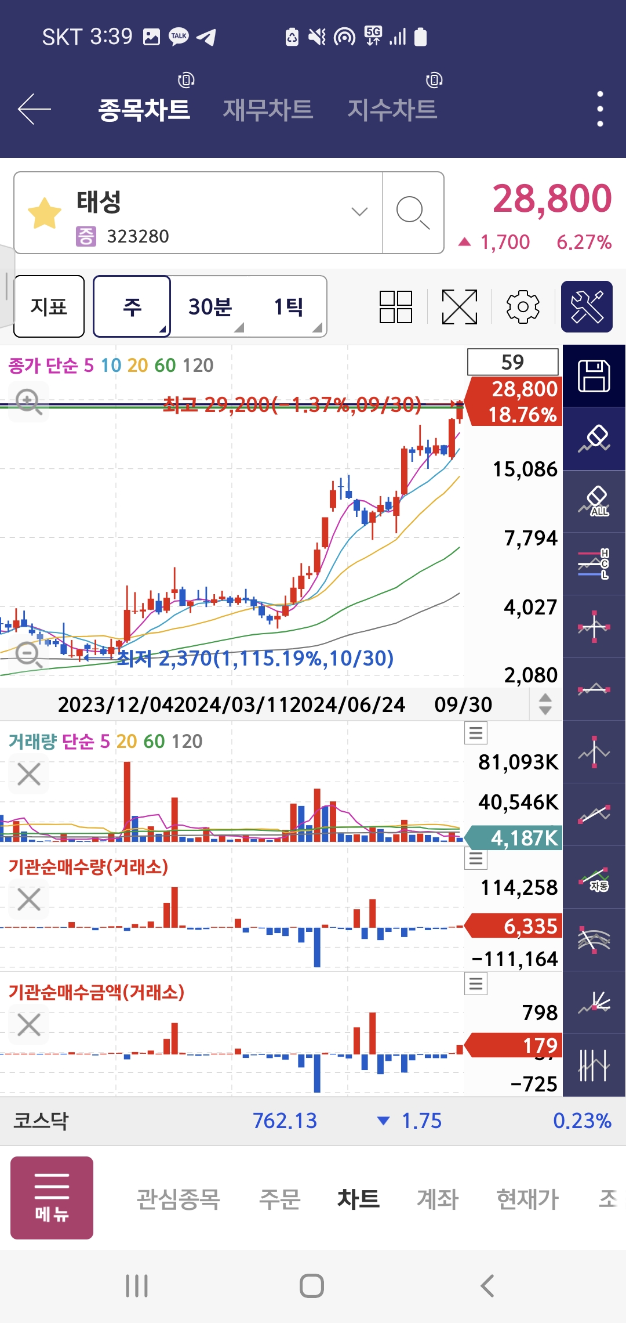Select the vertical line tool
This screenshot has height=1323, width=626.
click(x=594, y=752)
